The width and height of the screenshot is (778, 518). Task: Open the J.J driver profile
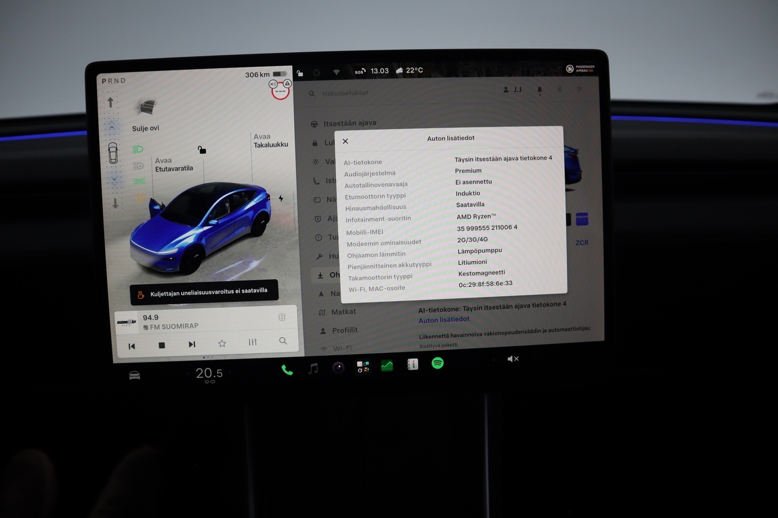tap(512, 90)
